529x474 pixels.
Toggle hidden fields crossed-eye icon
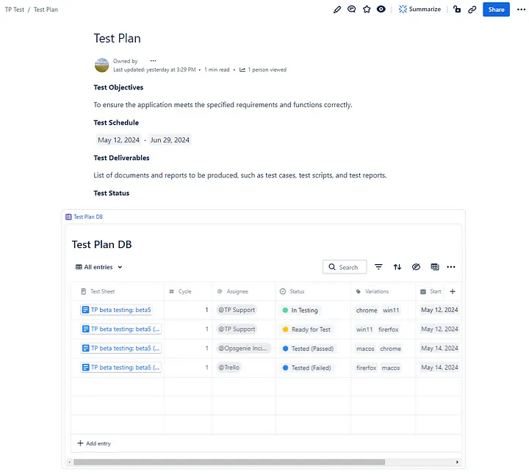coord(416,267)
